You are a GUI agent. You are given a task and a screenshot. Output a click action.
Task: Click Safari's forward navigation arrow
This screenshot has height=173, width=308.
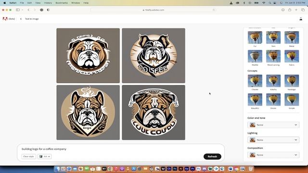point(35,10)
